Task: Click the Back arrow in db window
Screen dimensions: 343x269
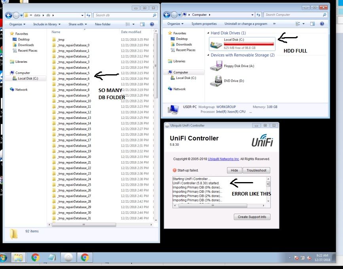Action: [9, 15]
